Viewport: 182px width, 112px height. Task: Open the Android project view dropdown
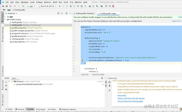coord(11,13)
